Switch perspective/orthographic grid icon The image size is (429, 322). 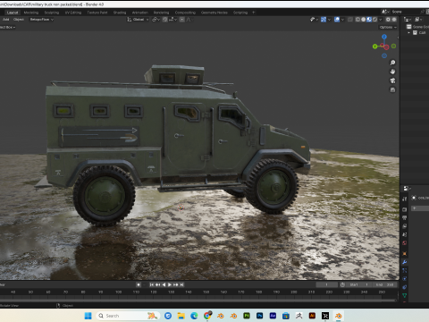[392, 89]
